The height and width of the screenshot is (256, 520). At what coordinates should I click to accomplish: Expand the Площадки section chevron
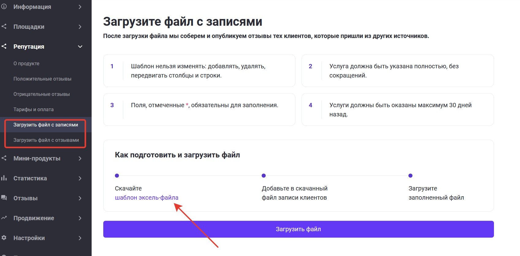pyautogui.click(x=80, y=27)
